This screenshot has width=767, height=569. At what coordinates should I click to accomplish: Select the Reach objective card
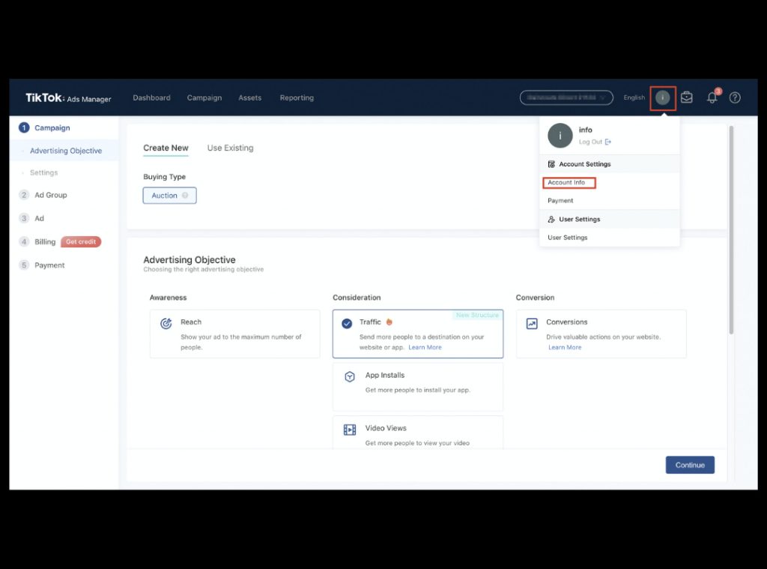(x=234, y=334)
